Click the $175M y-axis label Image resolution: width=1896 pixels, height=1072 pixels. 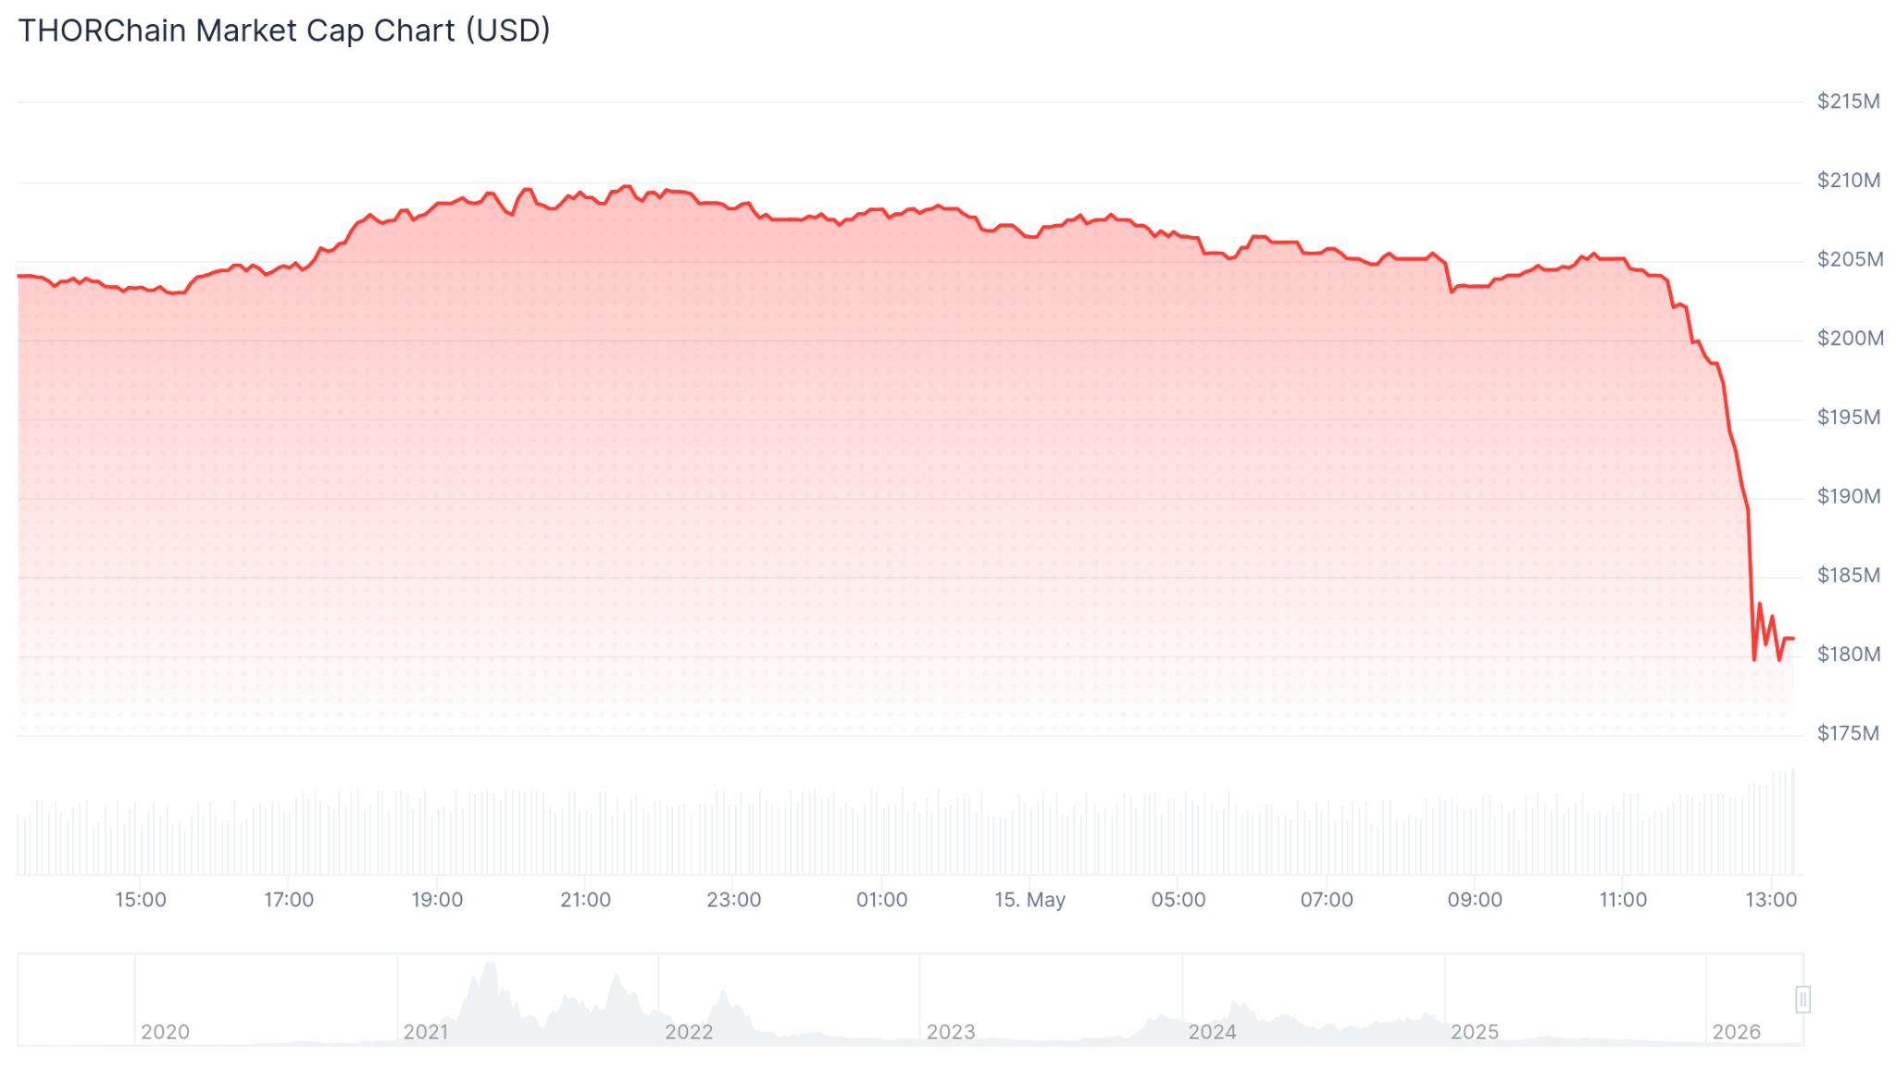pos(1848,734)
